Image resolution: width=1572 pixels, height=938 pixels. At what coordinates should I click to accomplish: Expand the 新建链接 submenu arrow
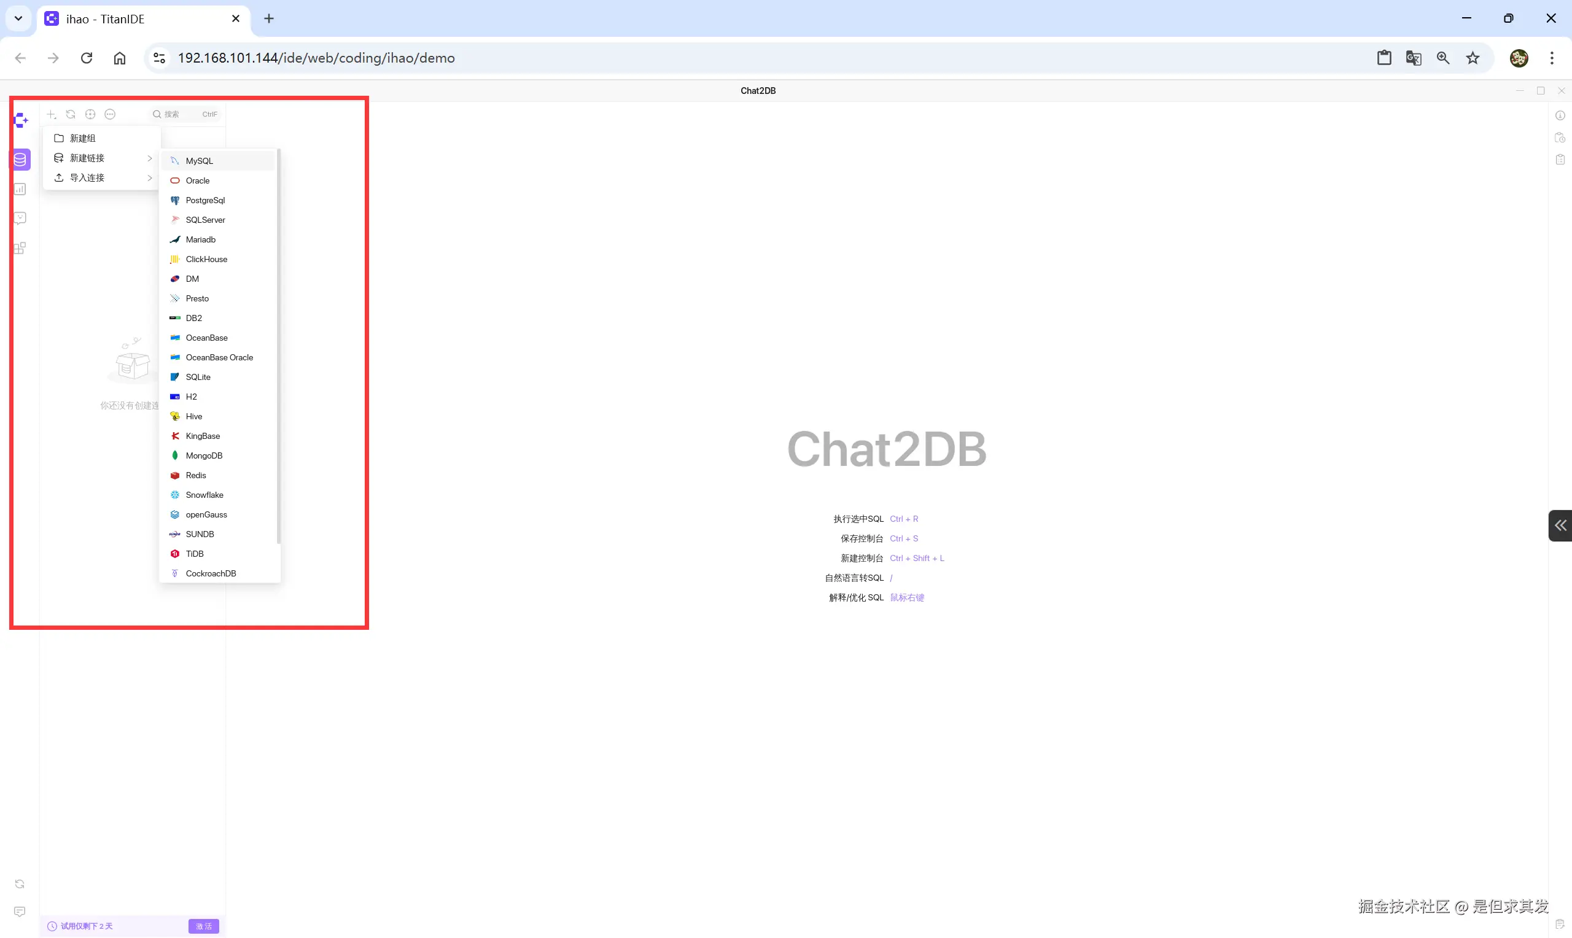[x=150, y=158]
